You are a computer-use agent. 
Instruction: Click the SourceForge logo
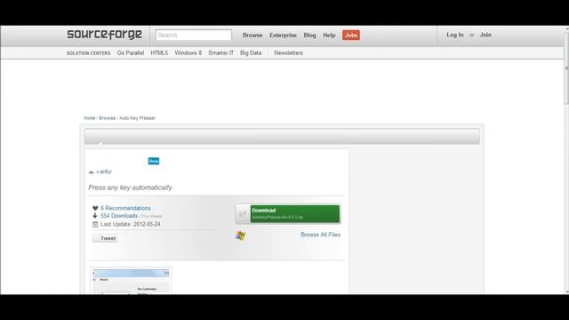[x=104, y=35]
